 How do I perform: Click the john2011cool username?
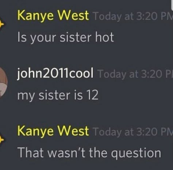point(55,73)
